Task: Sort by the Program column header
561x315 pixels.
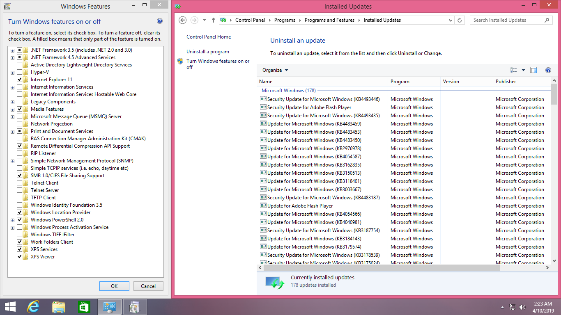Action: coord(414,82)
